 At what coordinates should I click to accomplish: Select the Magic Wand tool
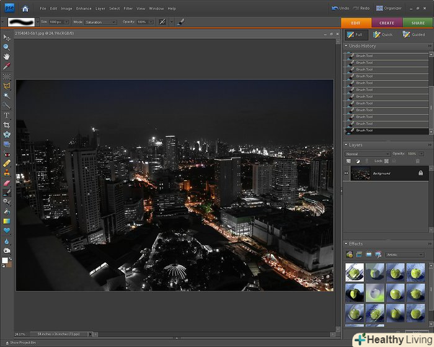point(7,95)
